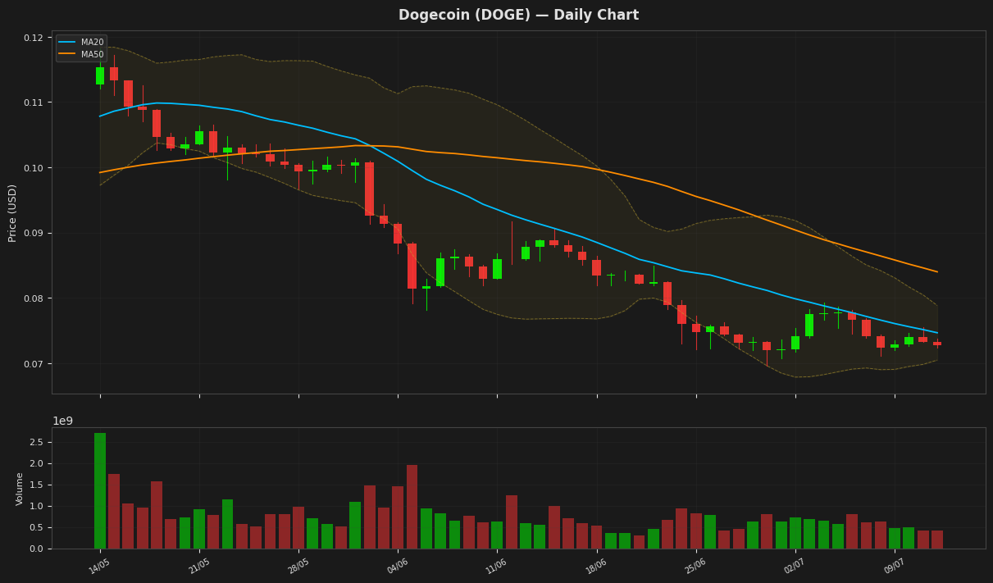Click the 0.12 price axis tick

(34, 38)
